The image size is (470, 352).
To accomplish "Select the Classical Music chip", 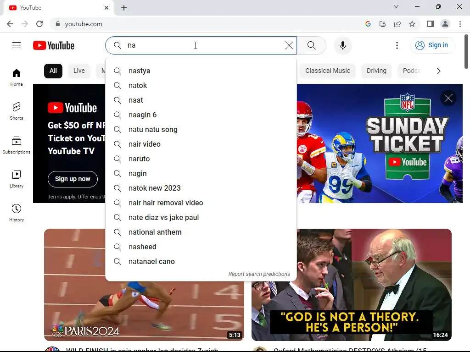I will 328,71.
